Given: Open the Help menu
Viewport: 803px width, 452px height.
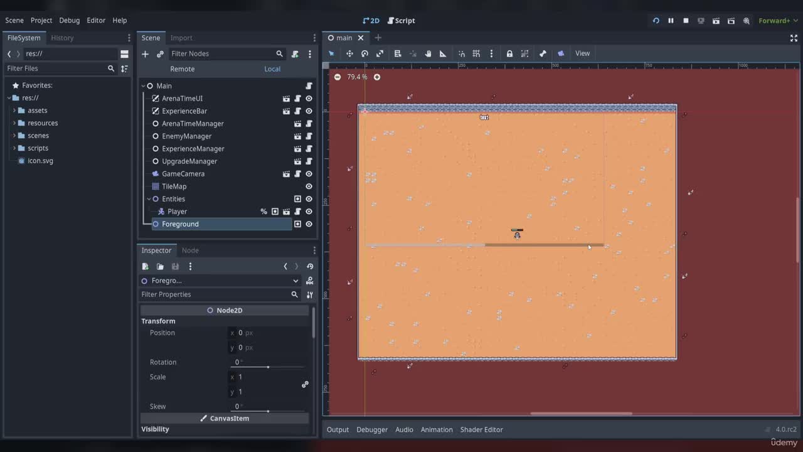Looking at the screenshot, I should pyautogui.click(x=119, y=20).
